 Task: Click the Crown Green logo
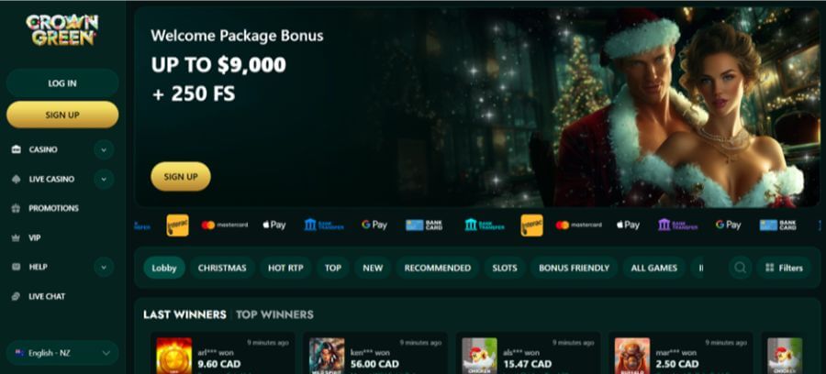pos(62,29)
